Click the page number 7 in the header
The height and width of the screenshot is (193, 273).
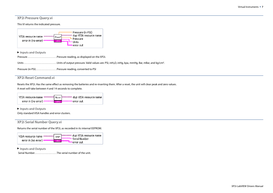pyautogui.click(x=262, y=7)
